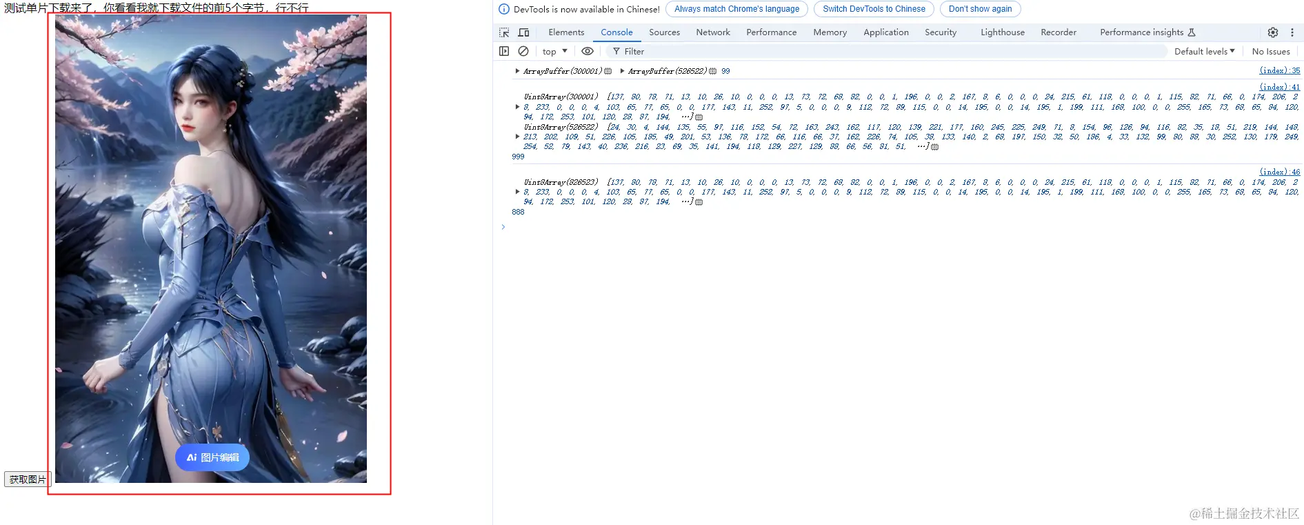Click the Uint8Array(526522) label
Screen dimensions: 1304x525
[561, 127]
